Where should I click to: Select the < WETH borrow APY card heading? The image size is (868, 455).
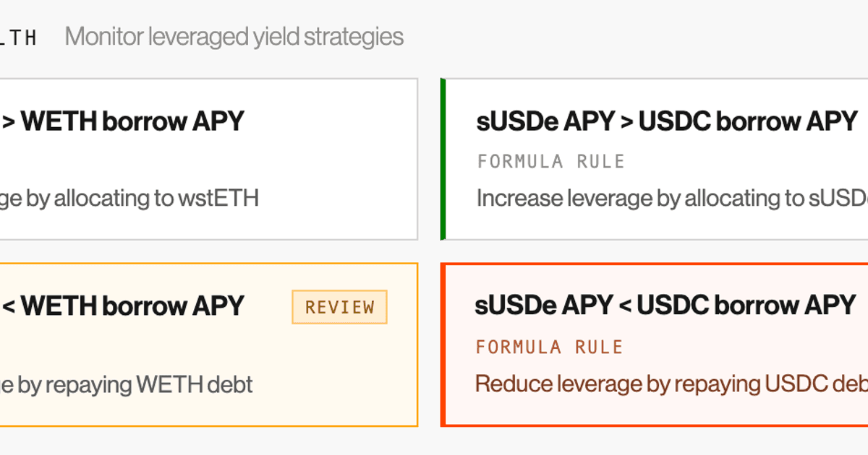(123, 306)
